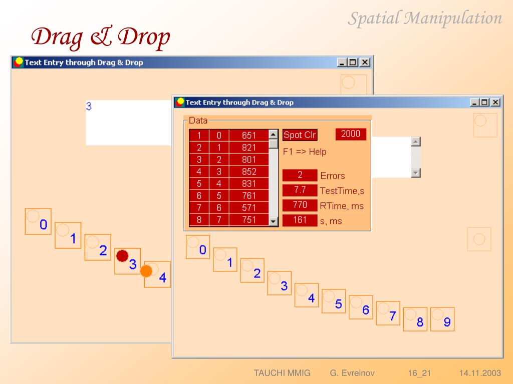
Task: Click the RTime value field showing 770
Action: (x=300, y=205)
